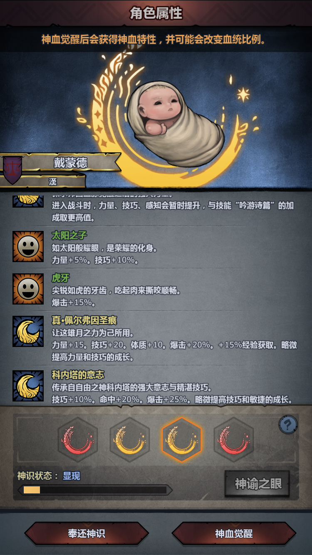This screenshot has width=312, height=555.
Task: Select the fourth red crescent hexagon slot
Action: (234, 440)
